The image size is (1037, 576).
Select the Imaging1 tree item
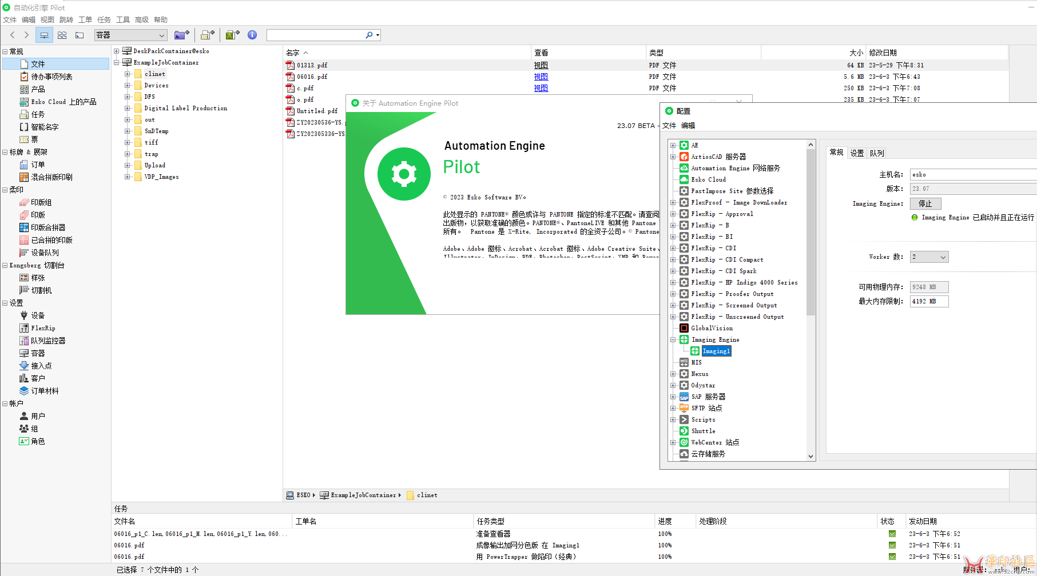tap(716, 351)
